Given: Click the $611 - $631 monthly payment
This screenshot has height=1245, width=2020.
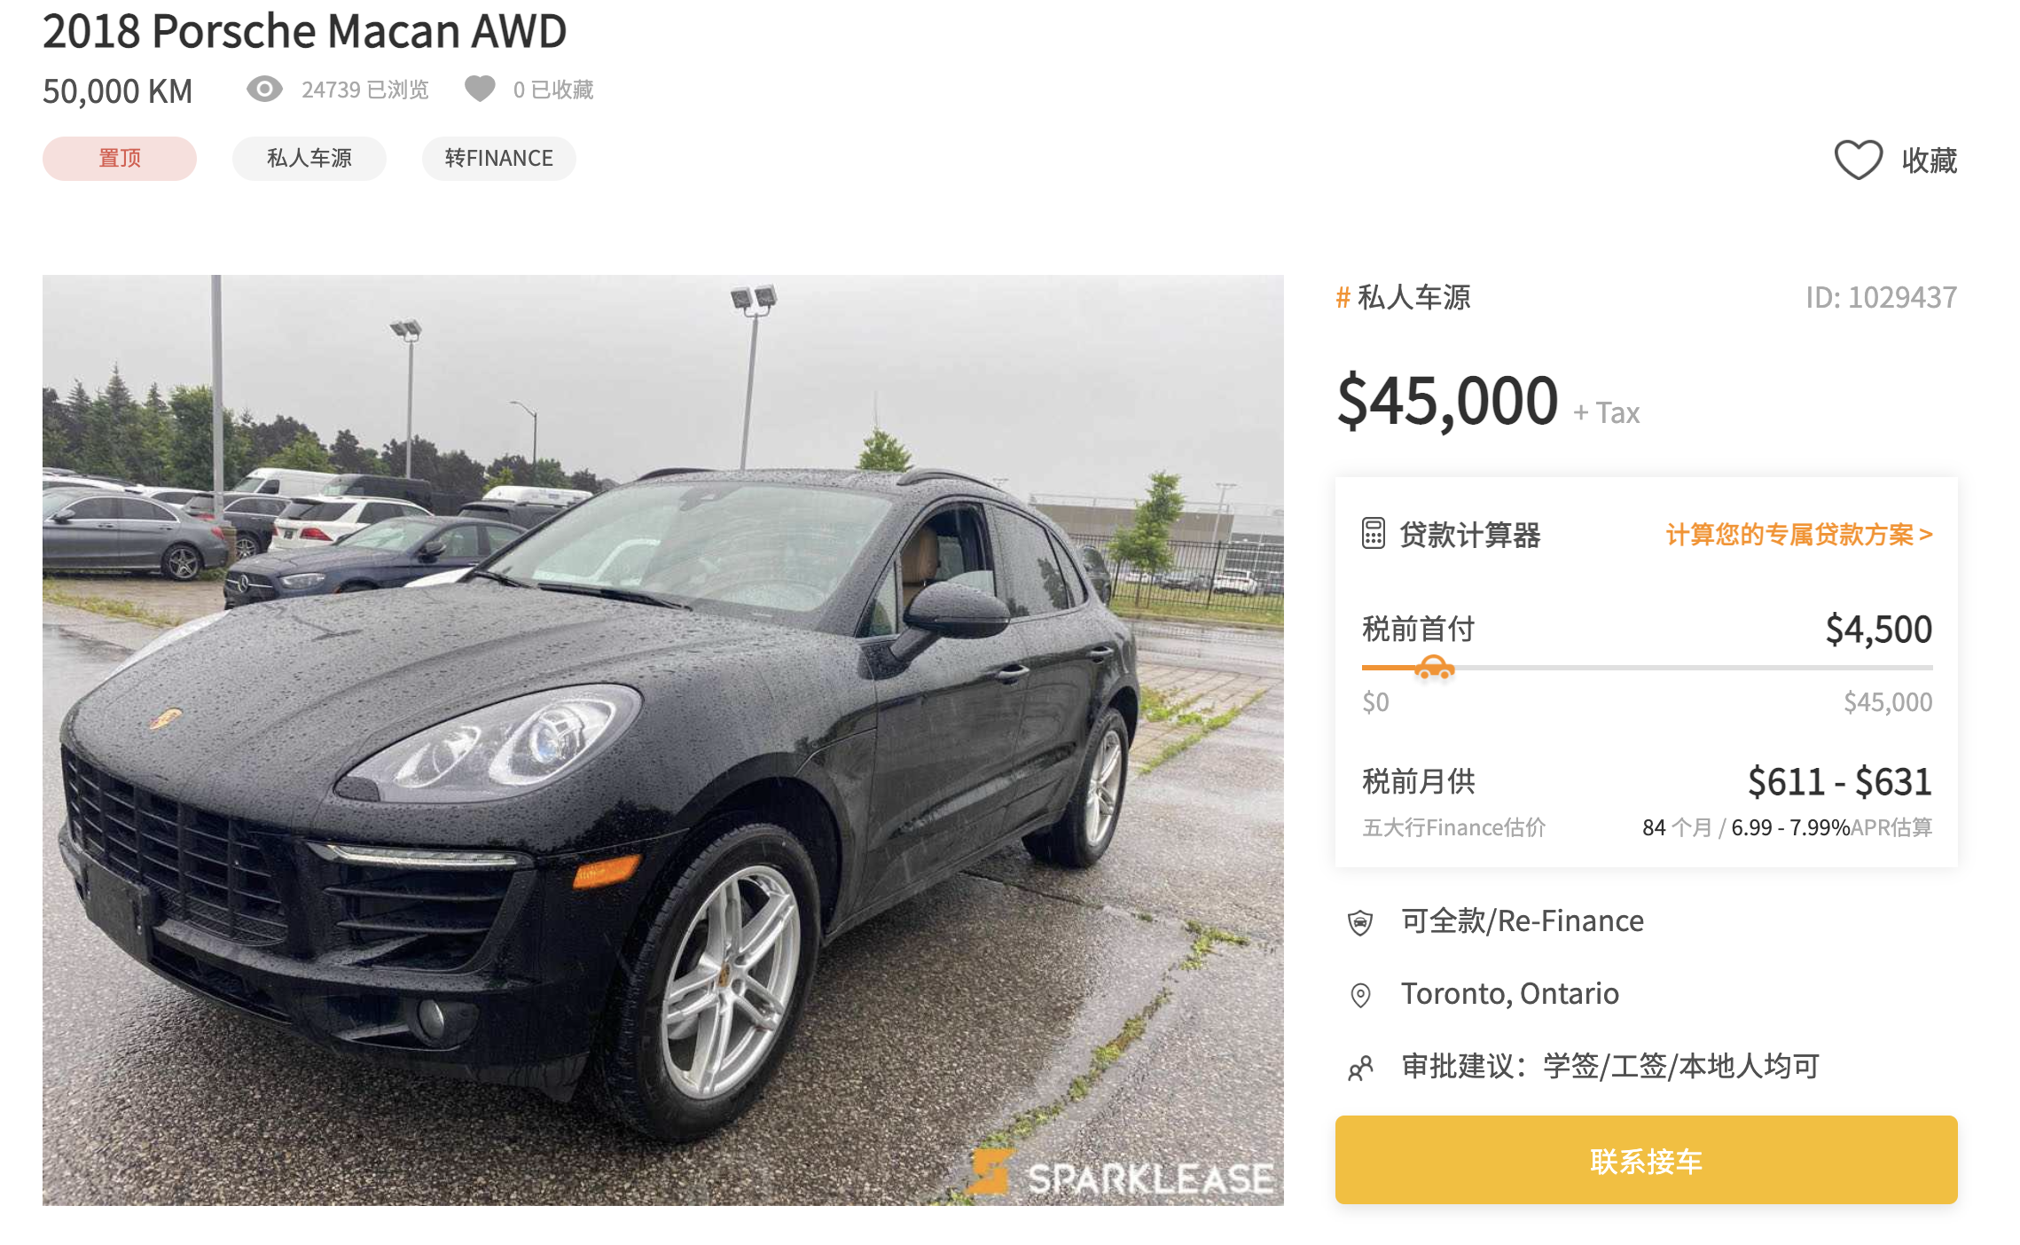Looking at the screenshot, I should click(1840, 782).
